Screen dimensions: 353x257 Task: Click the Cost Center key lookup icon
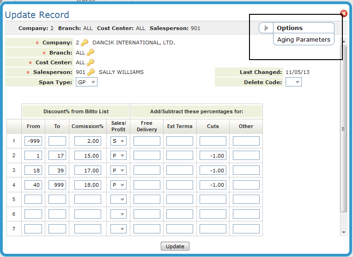point(91,62)
